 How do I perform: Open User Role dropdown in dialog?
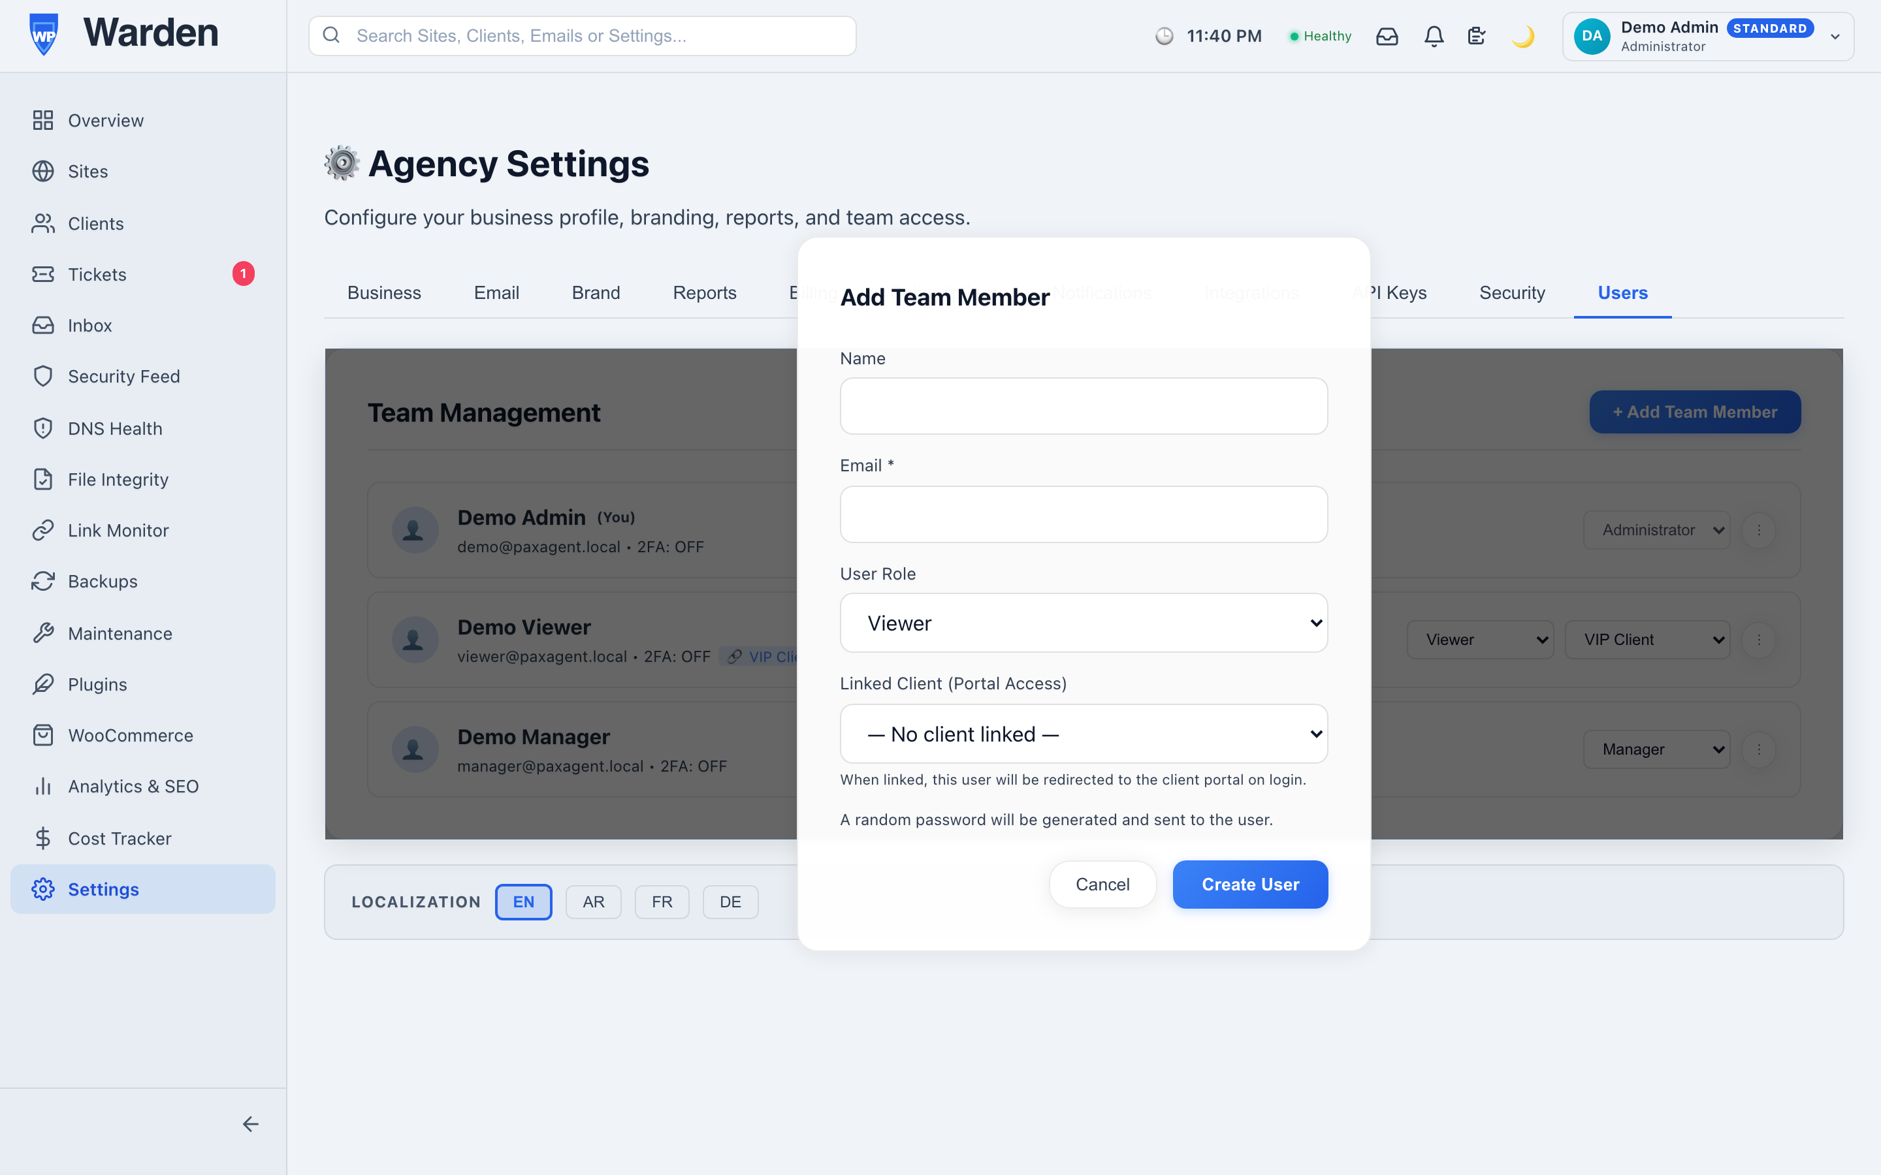(x=1084, y=623)
